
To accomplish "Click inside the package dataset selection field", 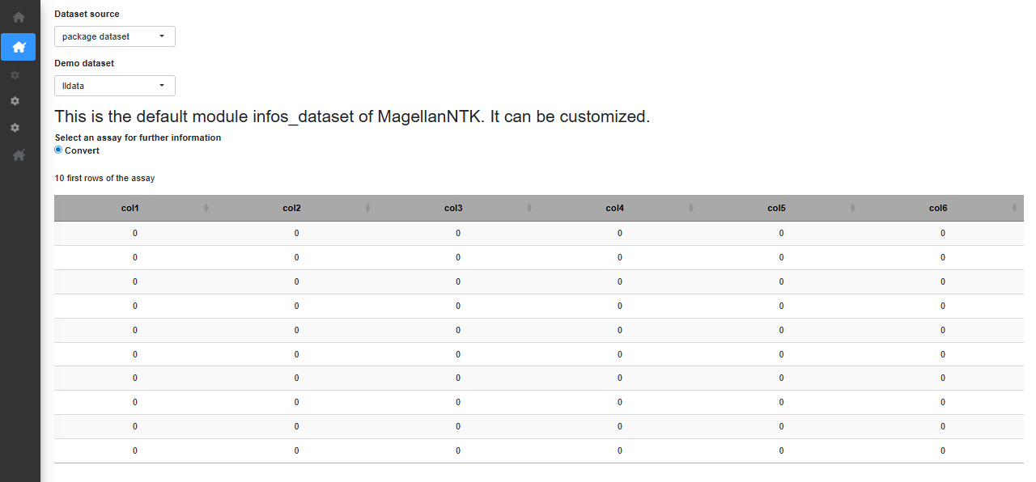I will tap(105, 36).
